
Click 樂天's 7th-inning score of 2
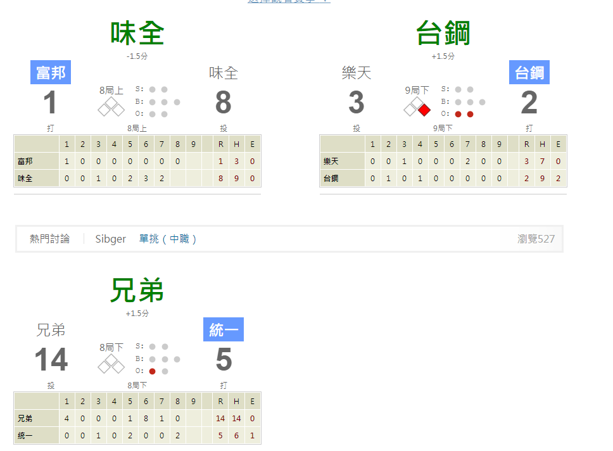[x=467, y=161]
